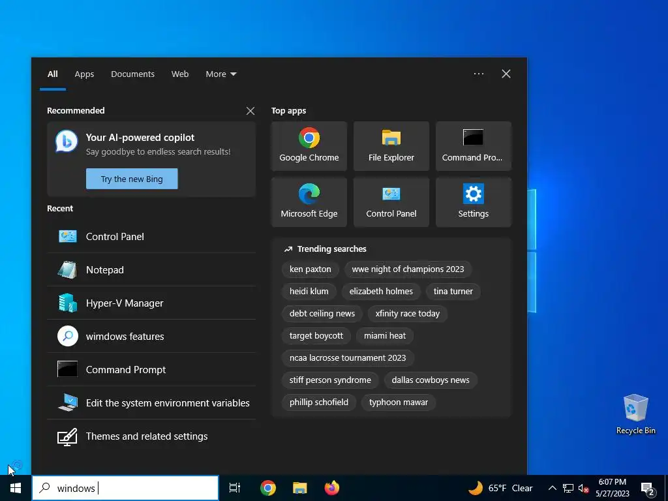
Task: Search trending 'debt ceiling news'
Action: pyautogui.click(x=322, y=314)
